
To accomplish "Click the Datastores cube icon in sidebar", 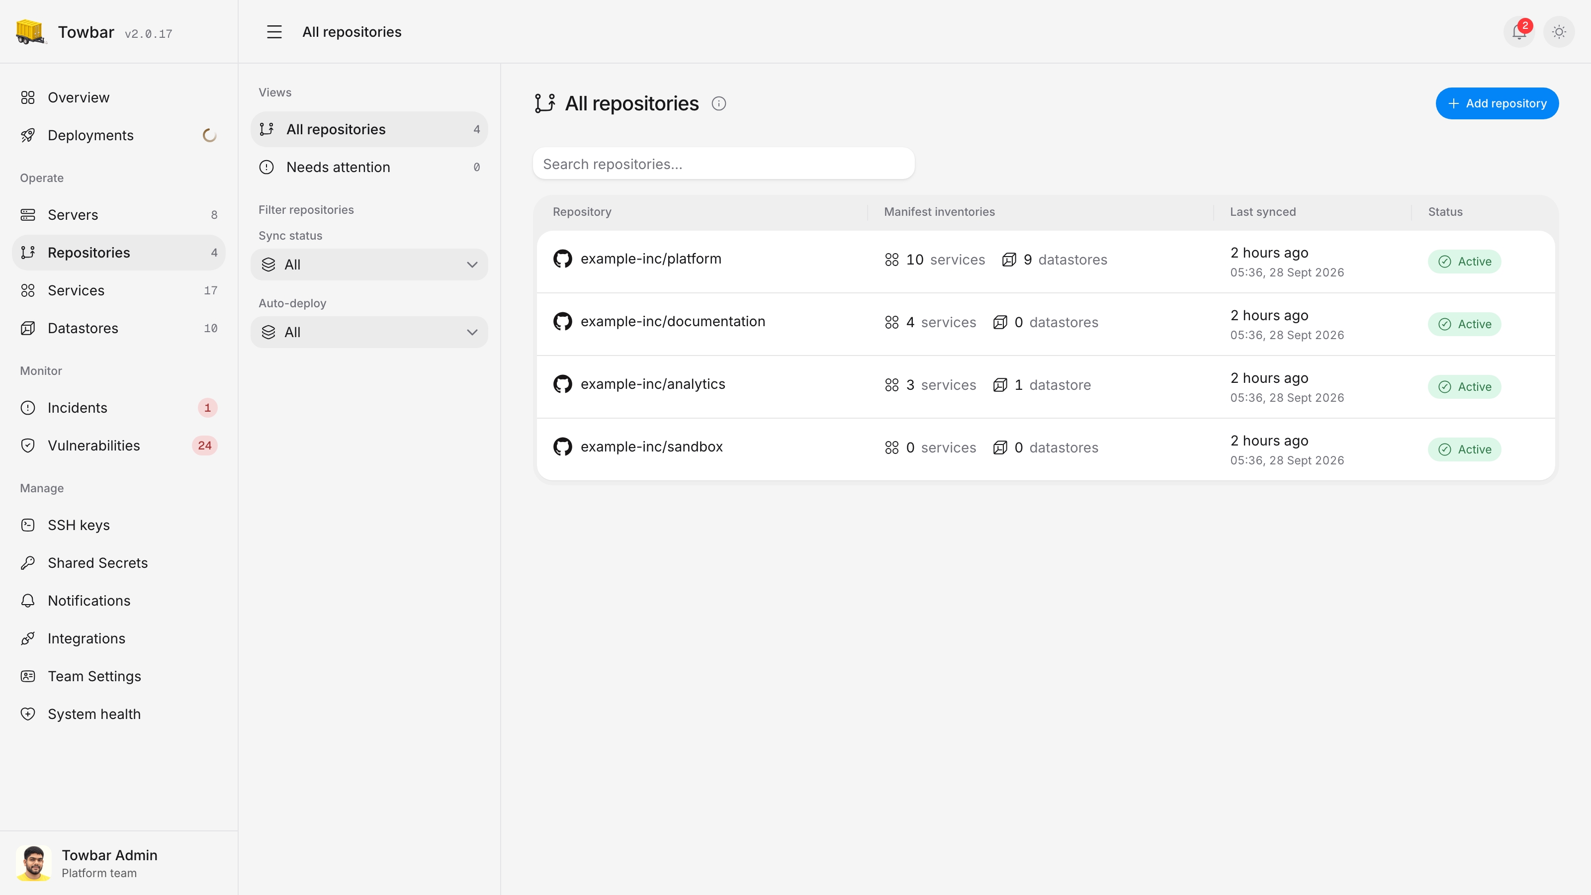I will pos(28,328).
